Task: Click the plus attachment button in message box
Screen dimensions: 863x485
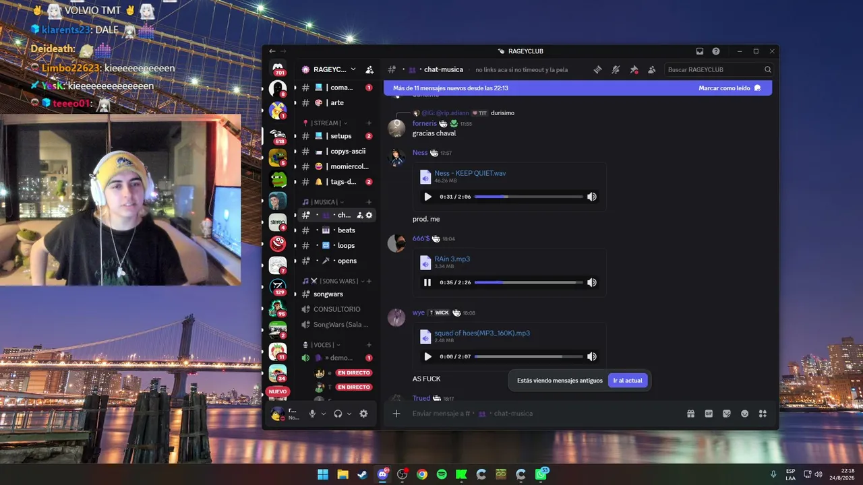Action: (396, 414)
